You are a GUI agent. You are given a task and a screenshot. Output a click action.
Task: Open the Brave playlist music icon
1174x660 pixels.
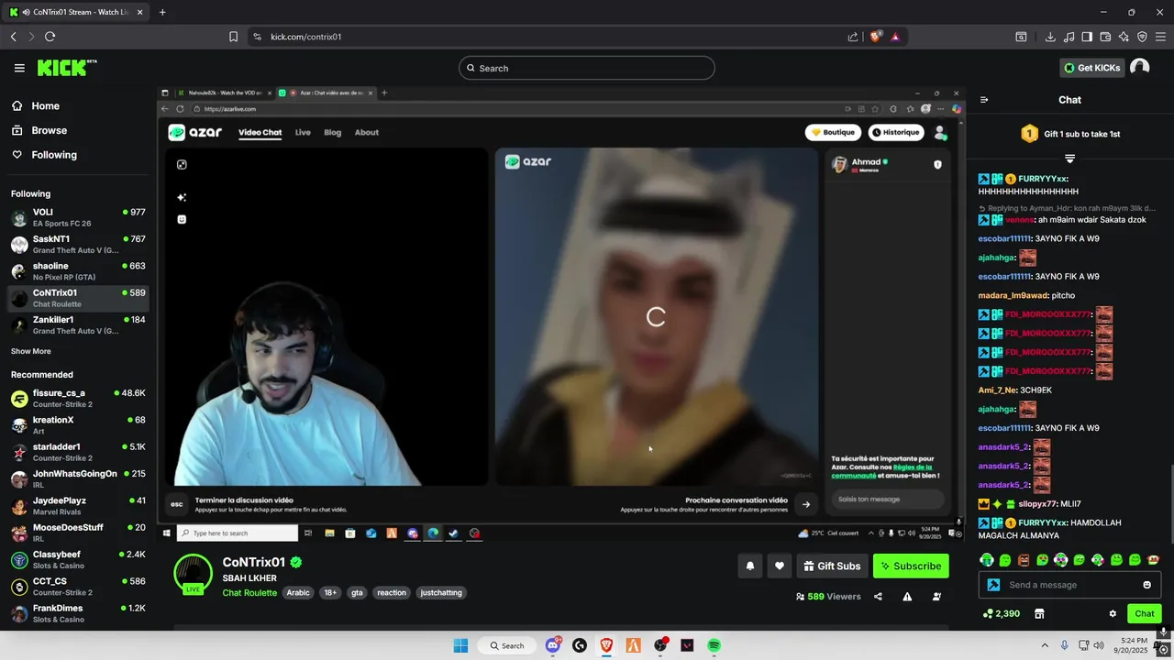point(1069,37)
